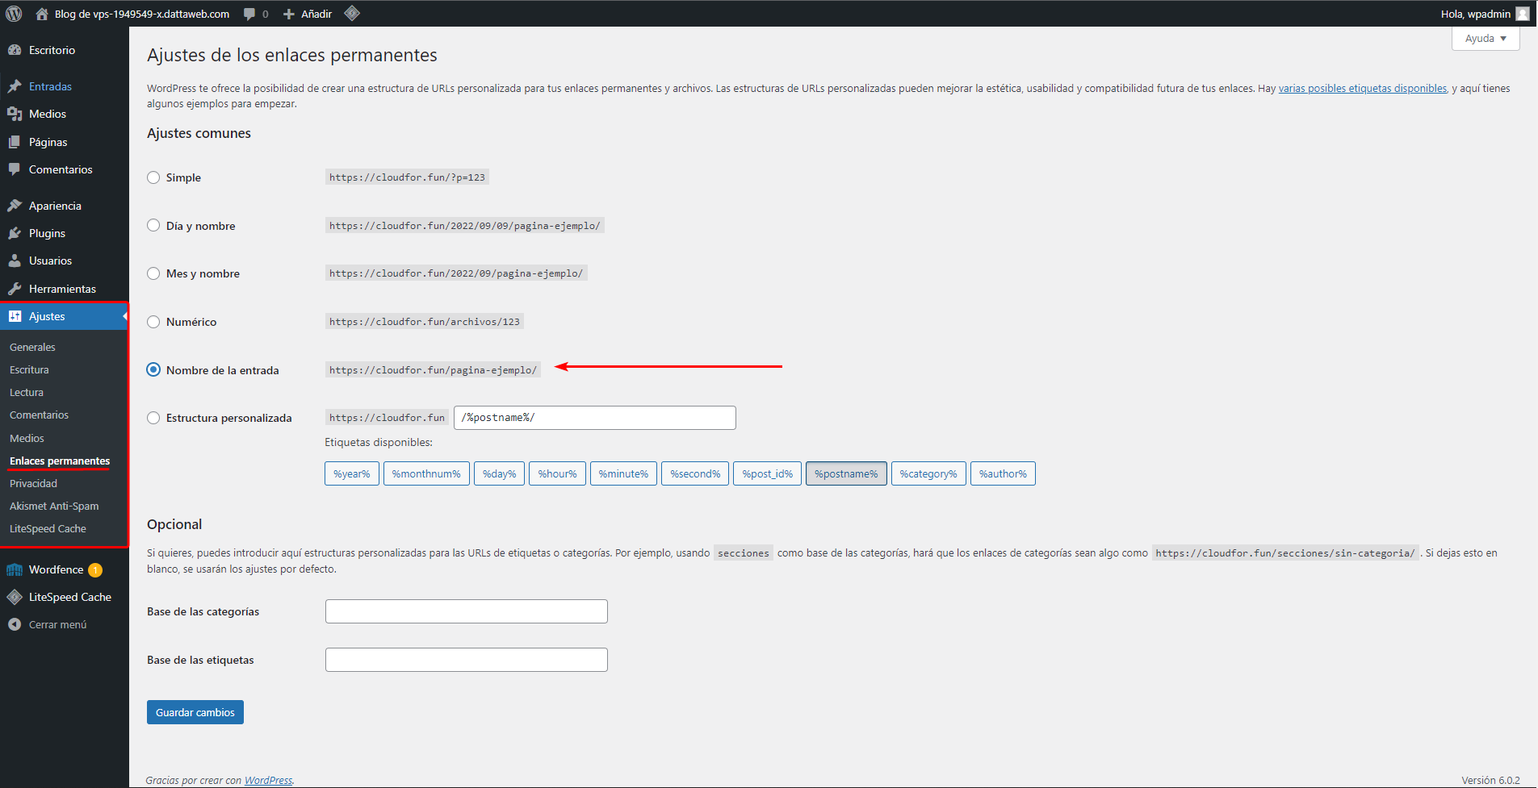Select the Simple permalink option

coord(153,177)
